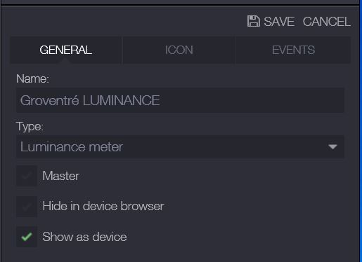The height and width of the screenshot is (262, 362).
Task: Uncheck Show as device
Action: click(27, 237)
